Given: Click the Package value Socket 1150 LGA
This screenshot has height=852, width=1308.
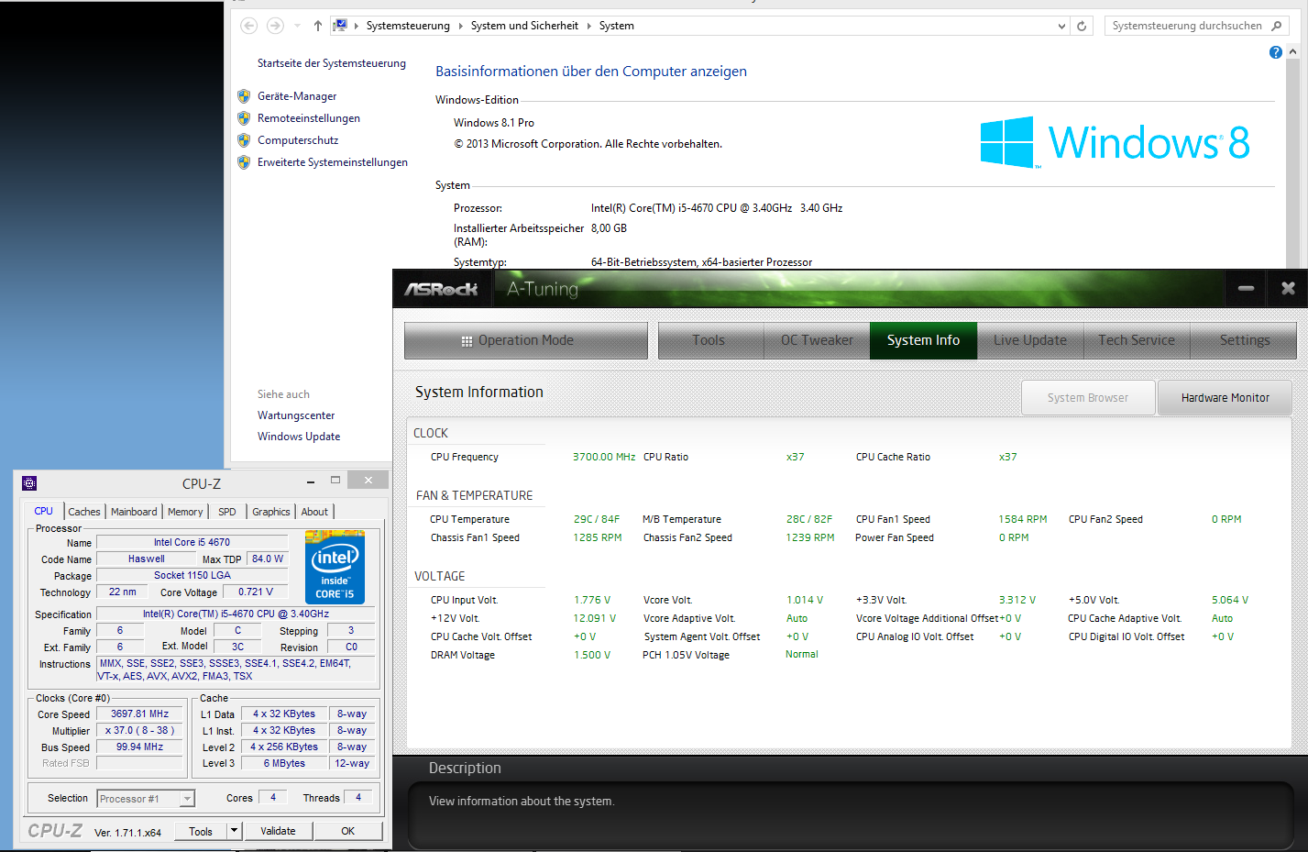Looking at the screenshot, I should 192,575.
